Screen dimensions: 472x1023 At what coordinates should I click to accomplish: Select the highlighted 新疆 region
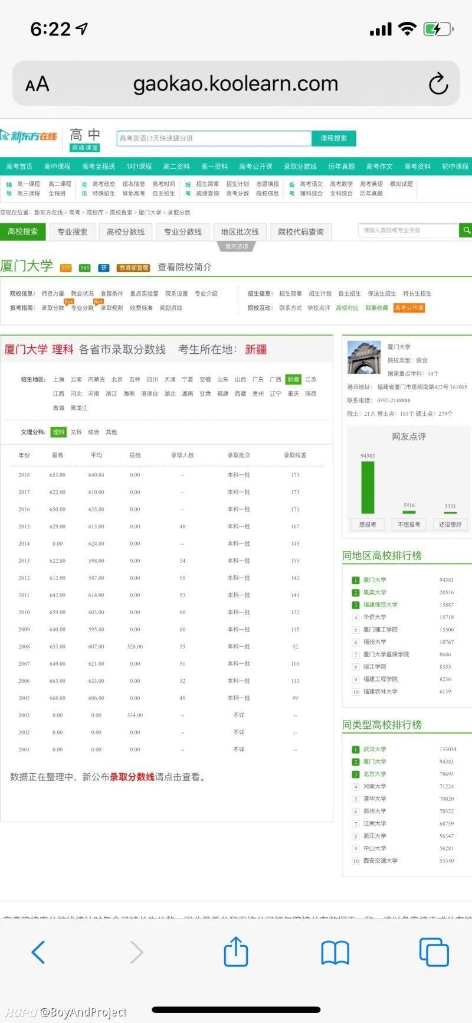click(293, 379)
